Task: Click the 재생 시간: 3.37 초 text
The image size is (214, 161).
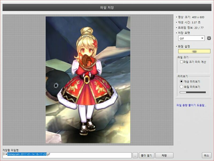Action: point(189,22)
